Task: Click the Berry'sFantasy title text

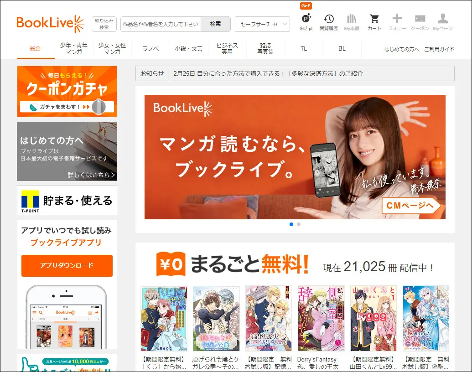Action: (318, 363)
